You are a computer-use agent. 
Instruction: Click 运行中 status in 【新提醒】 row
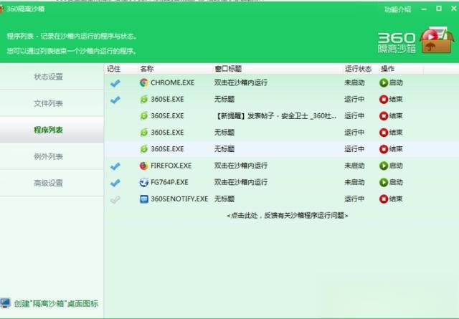354,116
